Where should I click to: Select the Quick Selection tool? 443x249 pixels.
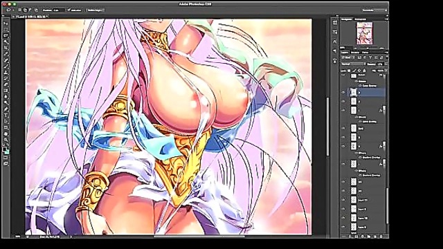tap(6, 41)
